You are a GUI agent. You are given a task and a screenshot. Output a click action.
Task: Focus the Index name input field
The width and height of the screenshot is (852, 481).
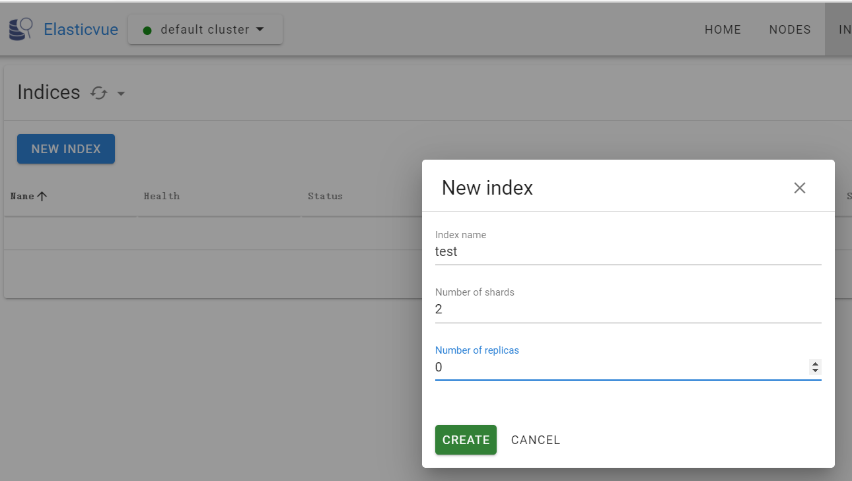pyautogui.click(x=628, y=251)
